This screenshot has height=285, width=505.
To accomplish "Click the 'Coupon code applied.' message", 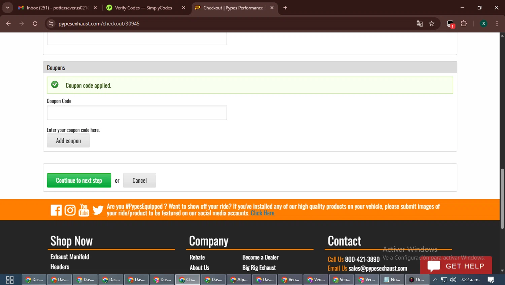I will (x=88, y=85).
